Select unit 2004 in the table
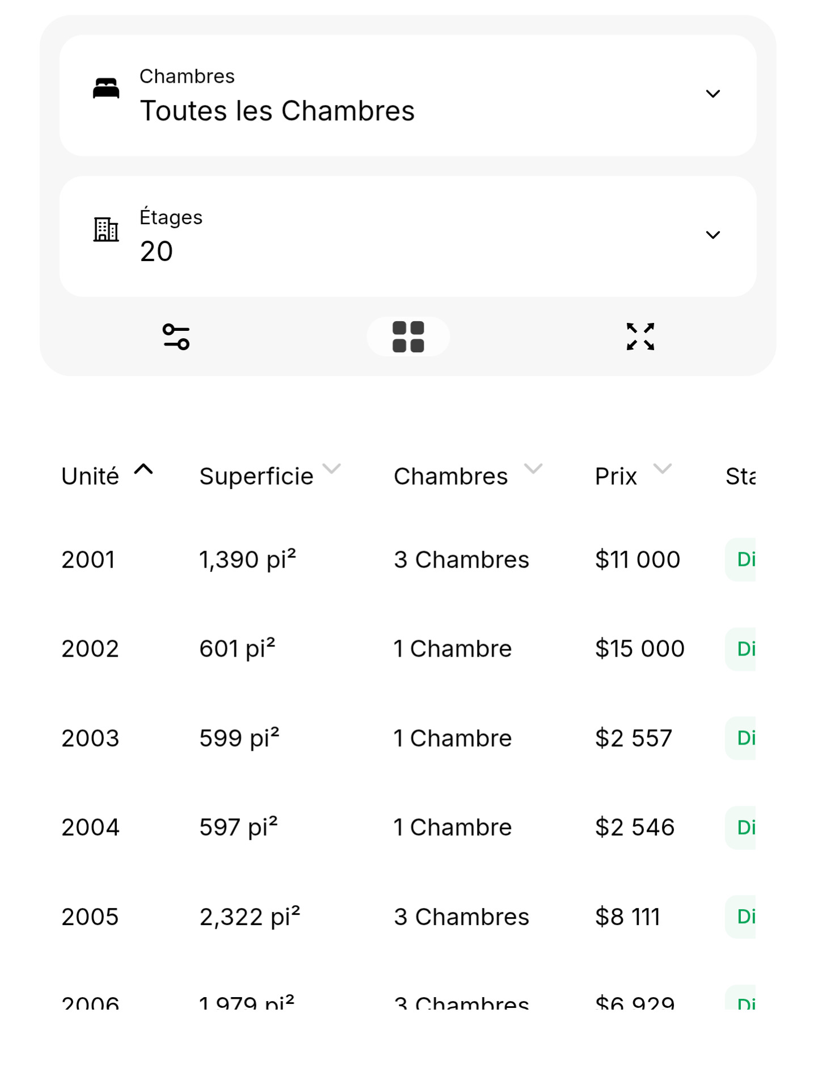The height and width of the screenshot is (1072, 814). [x=91, y=828]
